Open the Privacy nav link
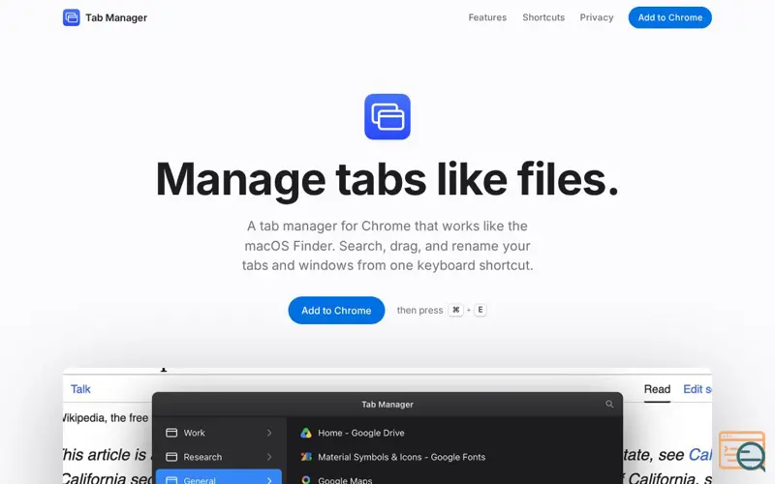 [x=597, y=17]
